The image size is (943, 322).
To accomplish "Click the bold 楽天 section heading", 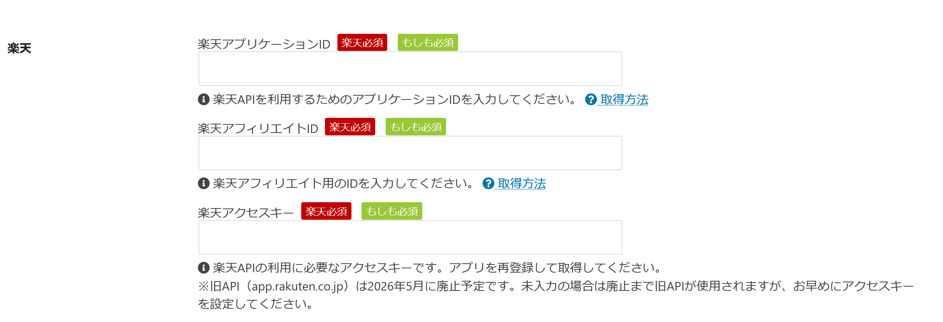I will [19, 48].
